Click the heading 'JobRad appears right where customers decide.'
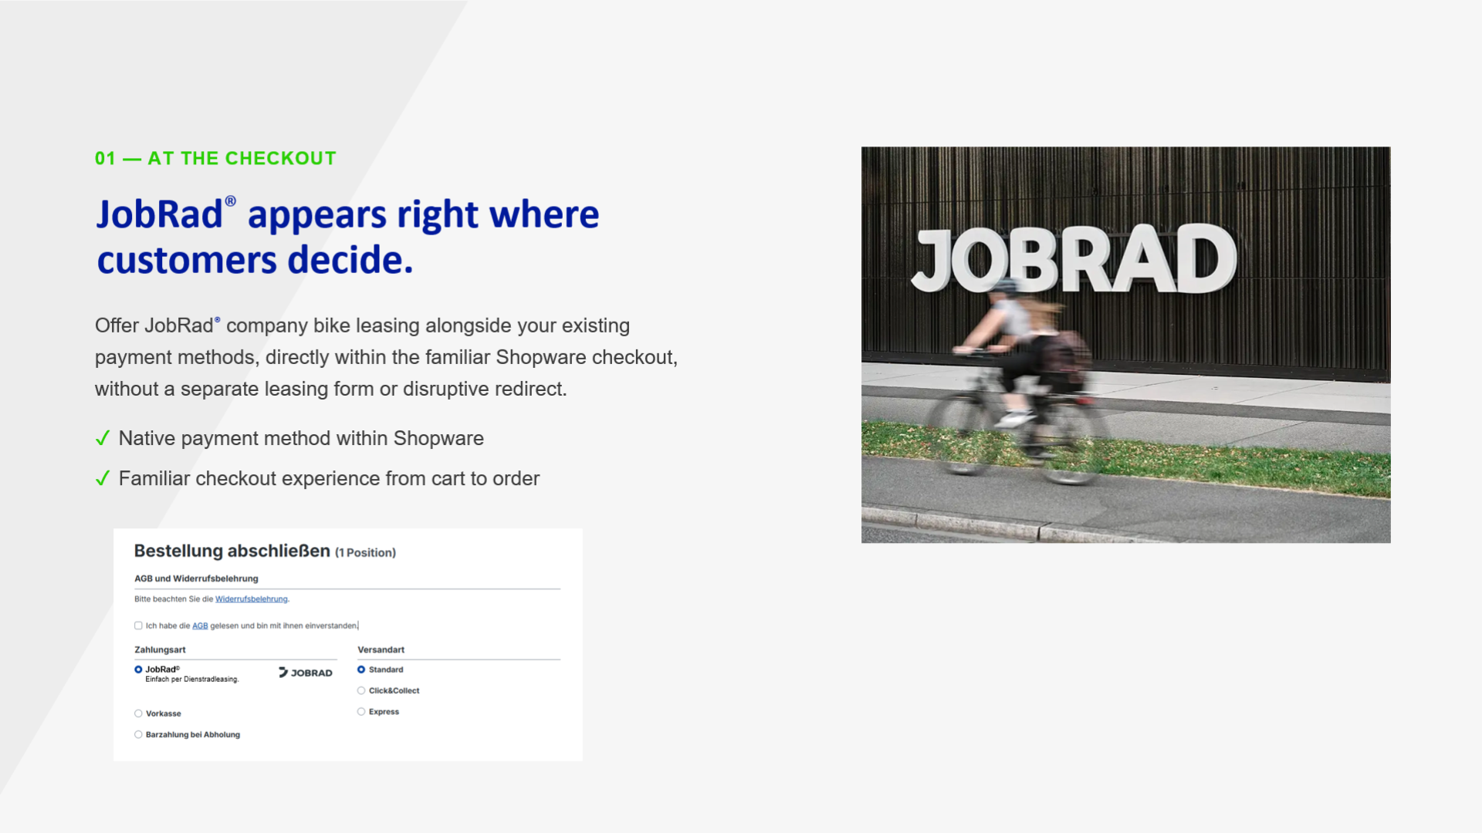This screenshot has height=833, width=1482. tap(347, 237)
